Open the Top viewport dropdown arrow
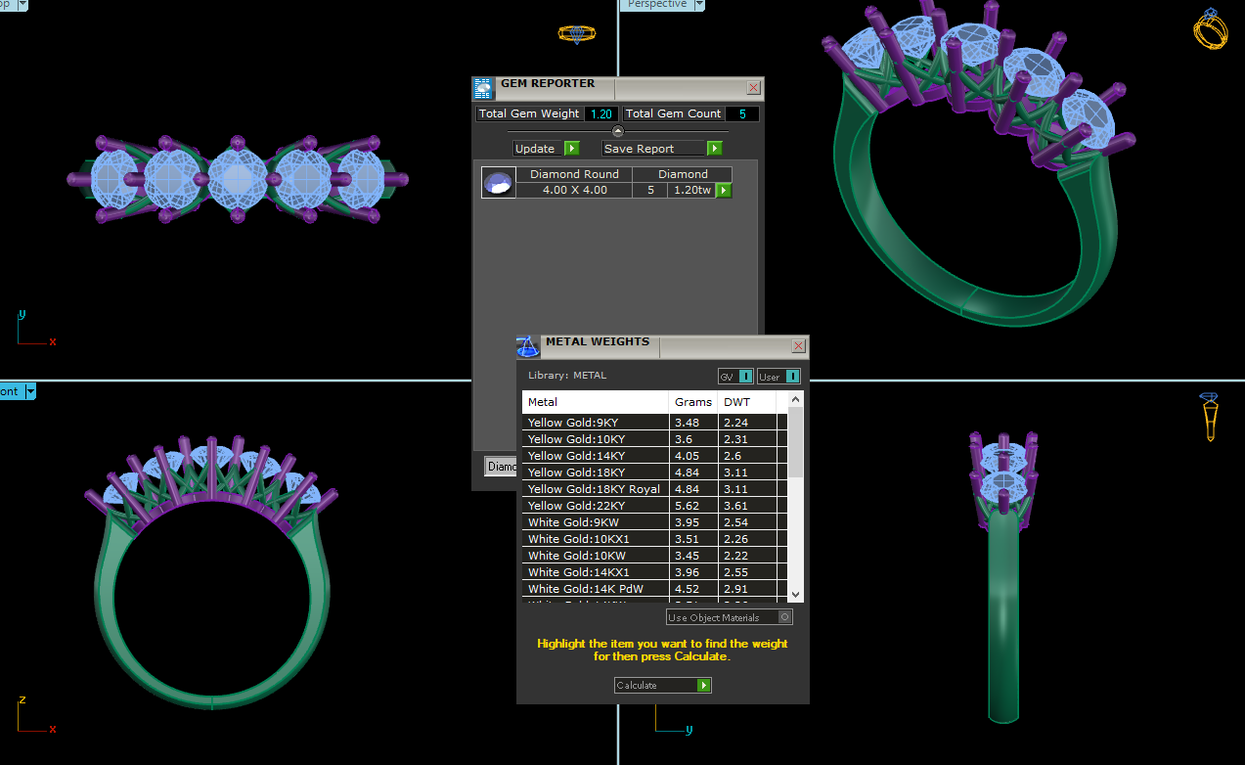Screen dimensions: 1245x765 [x=22, y=5]
